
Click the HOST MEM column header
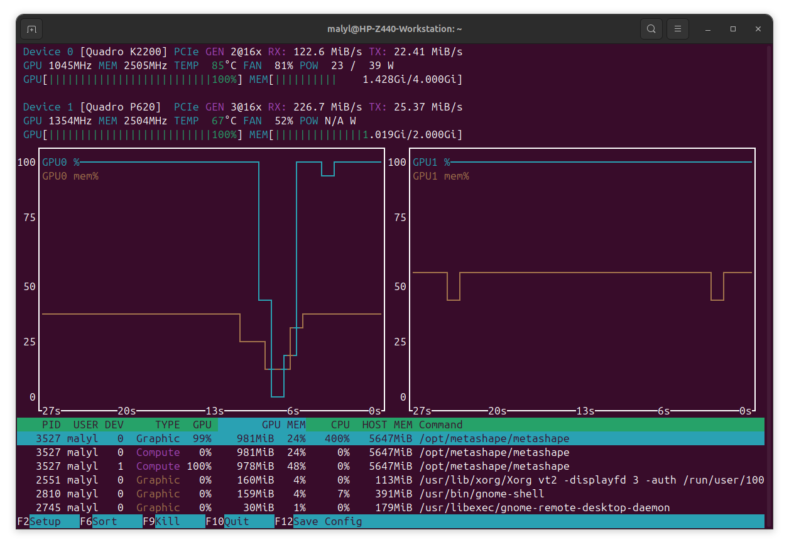[x=388, y=425]
